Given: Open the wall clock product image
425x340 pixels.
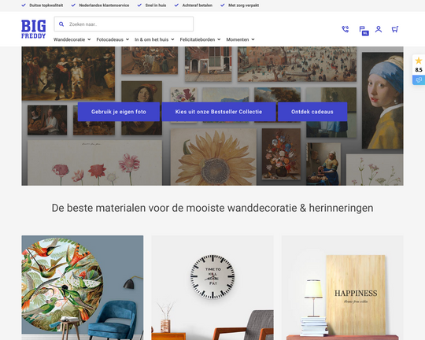Looking at the screenshot, I should [213, 287].
